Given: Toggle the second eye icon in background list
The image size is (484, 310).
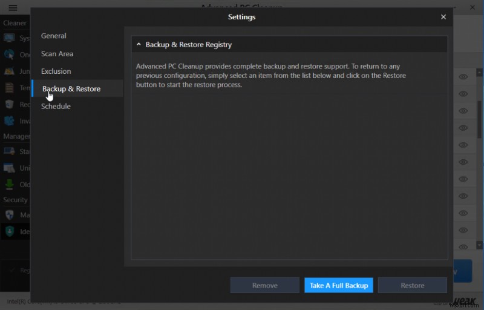Looking at the screenshot, I should (x=463, y=94).
